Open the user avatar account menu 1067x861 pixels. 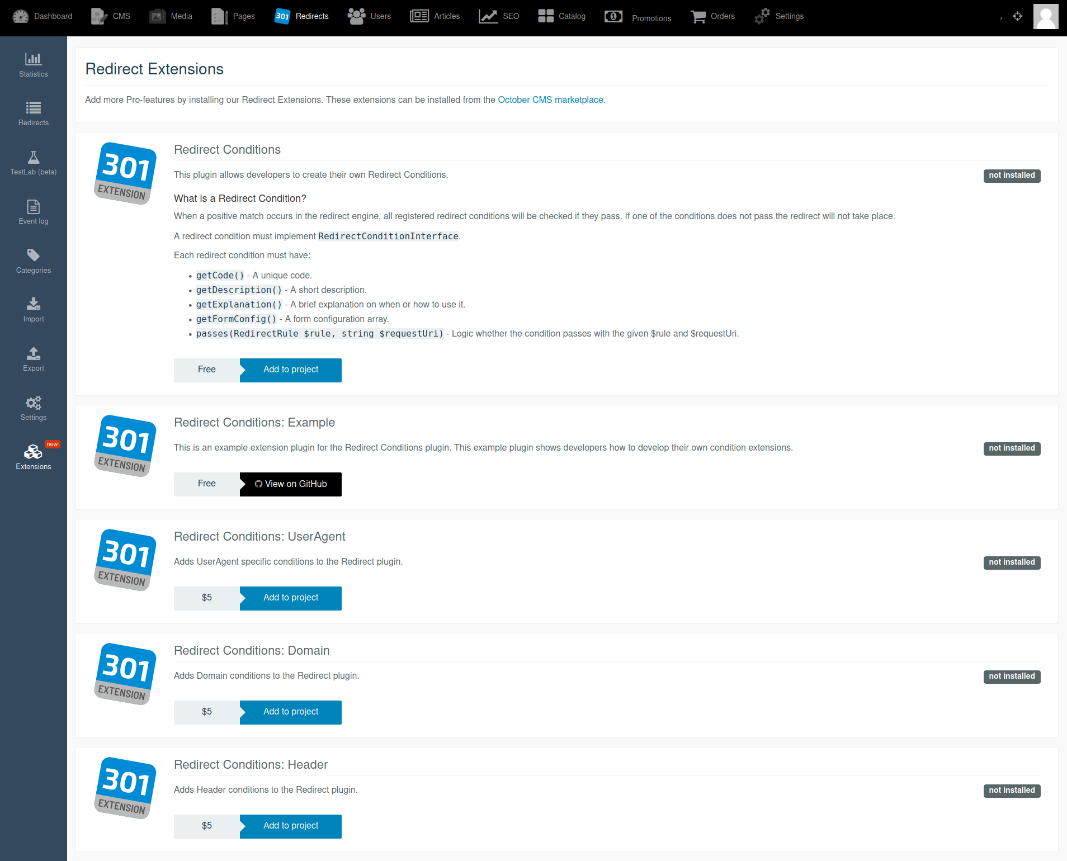[1046, 16]
